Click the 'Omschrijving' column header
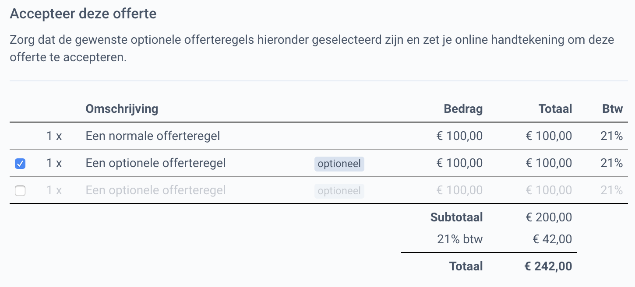 [x=122, y=108]
